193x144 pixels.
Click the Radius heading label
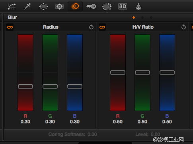click(x=51, y=27)
